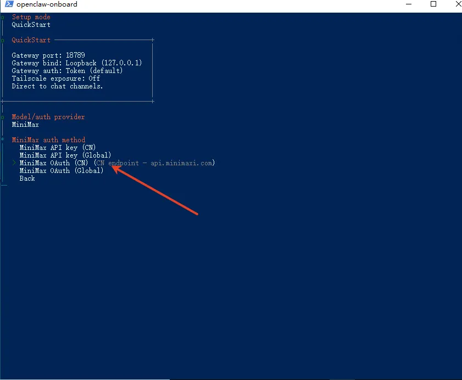Click 'QuickStart' value under Setup mode
The height and width of the screenshot is (380, 462).
31,25
